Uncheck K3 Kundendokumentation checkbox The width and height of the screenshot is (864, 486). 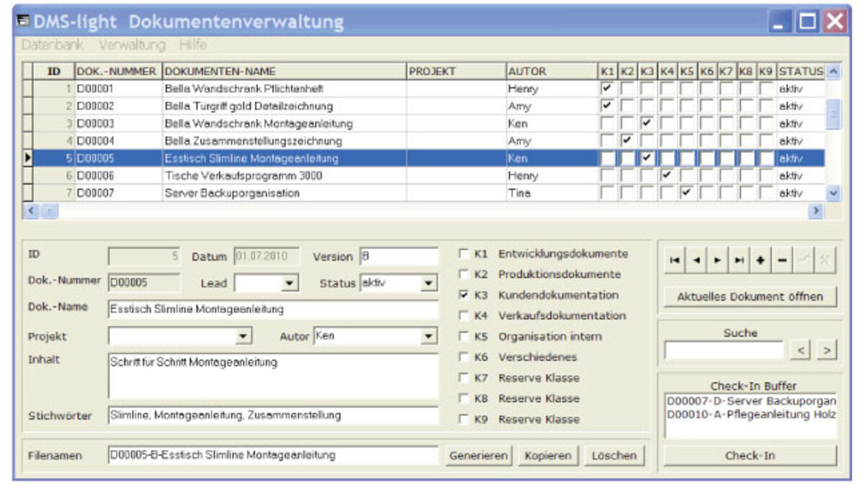tap(464, 295)
